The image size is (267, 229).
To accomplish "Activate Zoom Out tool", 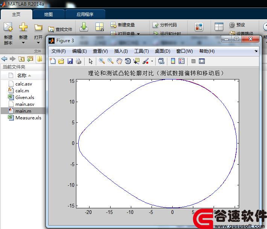I will coord(111,61).
